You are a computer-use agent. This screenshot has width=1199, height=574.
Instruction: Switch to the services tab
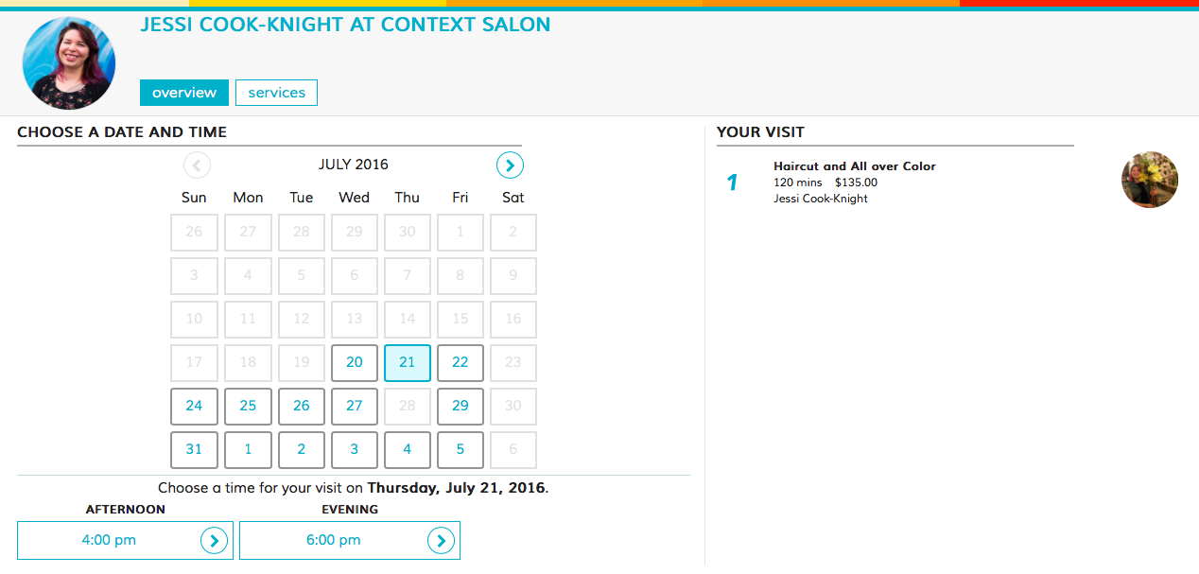pos(276,93)
